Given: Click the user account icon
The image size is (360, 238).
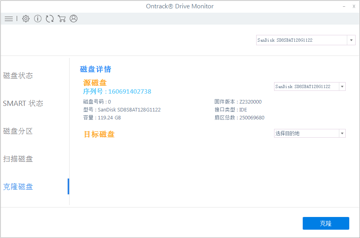Looking at the screenshot, I should click(74, 19).
